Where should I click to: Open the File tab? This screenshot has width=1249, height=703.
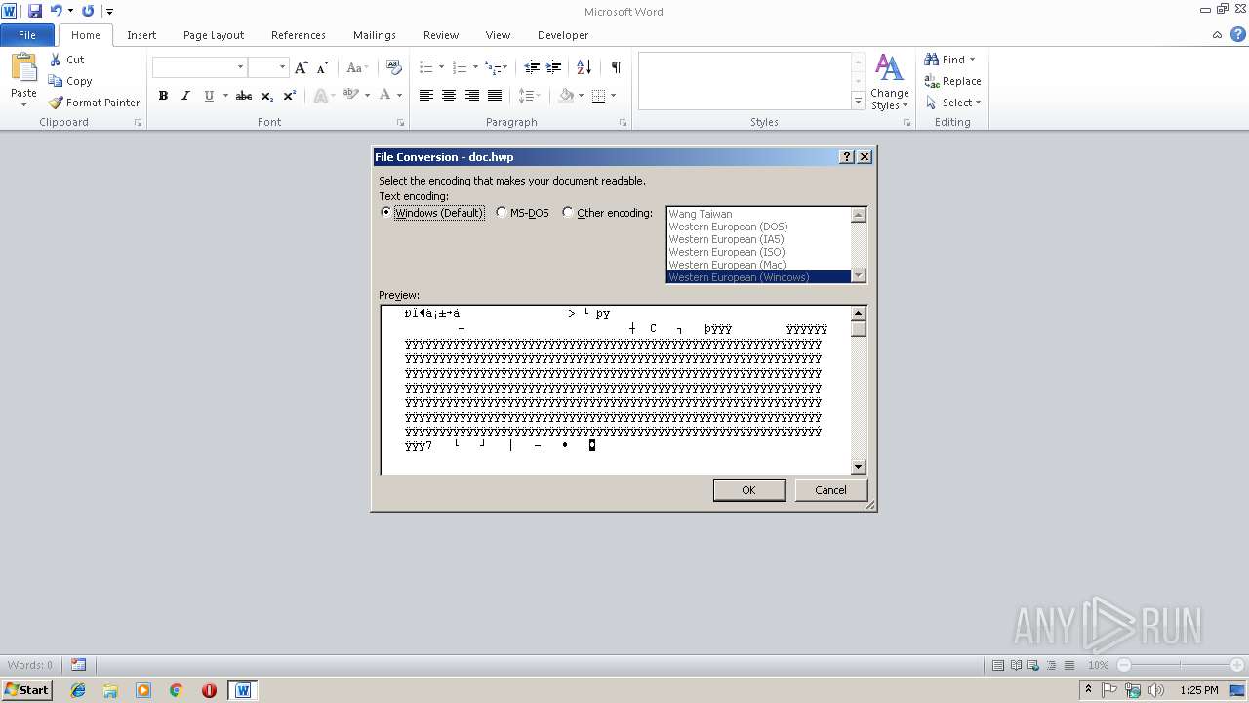pyautogui.click(x=27, y=35)
